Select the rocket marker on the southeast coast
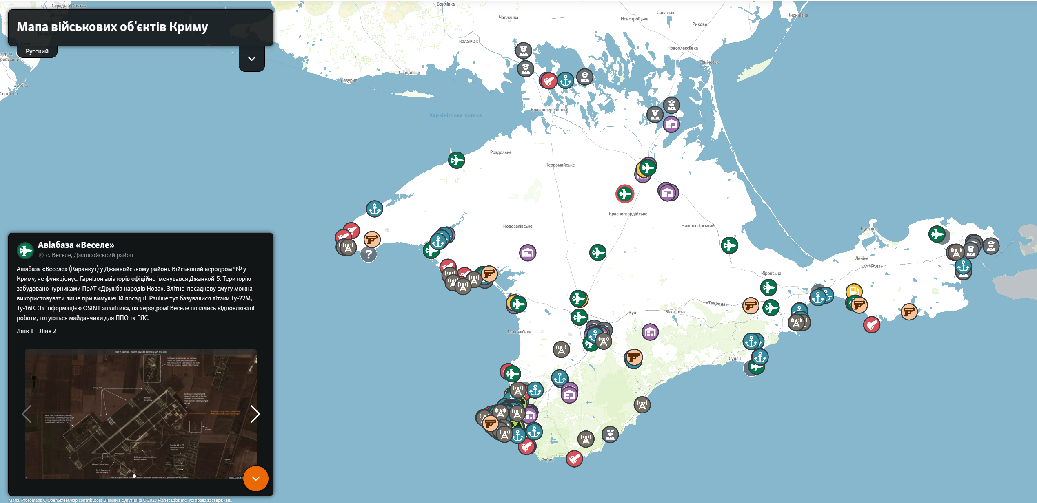 pyautogui.click(x=872, y=325)
